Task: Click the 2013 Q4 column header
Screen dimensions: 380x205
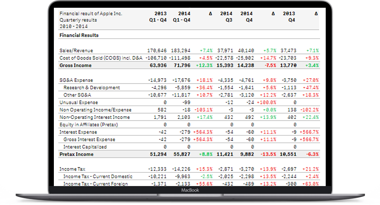Action: (289, 17)
